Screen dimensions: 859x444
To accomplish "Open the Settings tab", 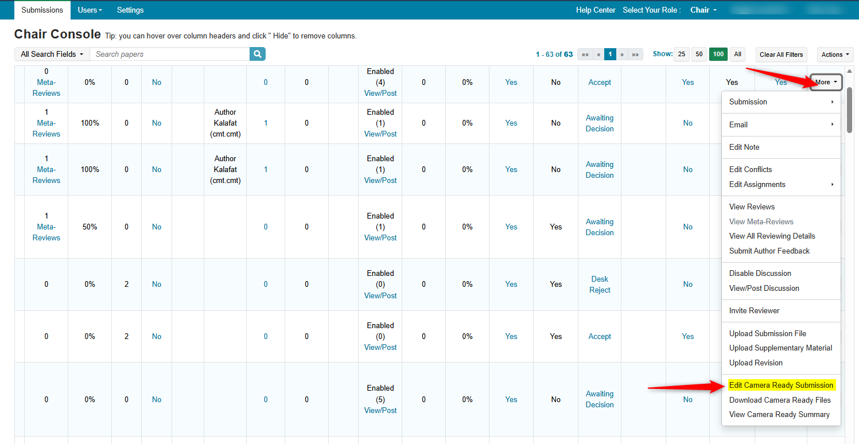I will coord(130,10).
